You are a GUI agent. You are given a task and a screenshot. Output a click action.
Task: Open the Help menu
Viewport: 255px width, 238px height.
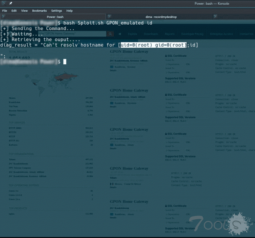(70, 10)
